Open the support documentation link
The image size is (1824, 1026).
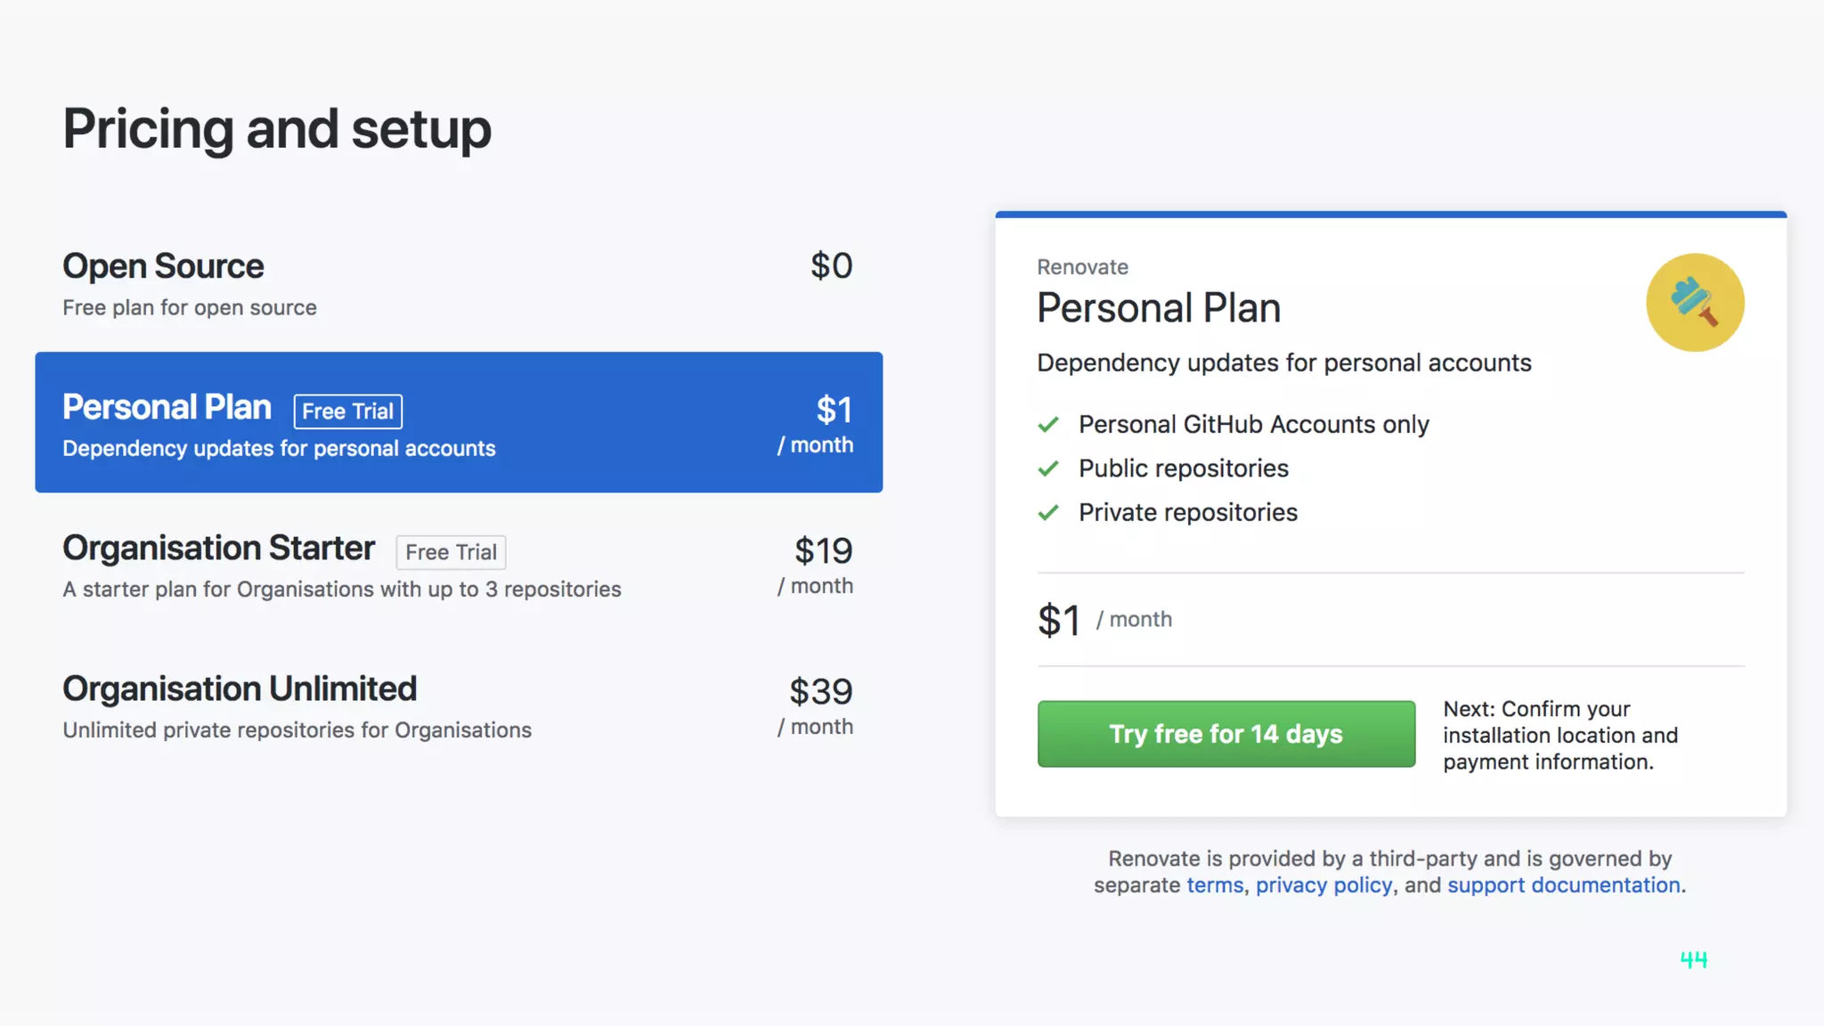click(x=1564, y=885)
